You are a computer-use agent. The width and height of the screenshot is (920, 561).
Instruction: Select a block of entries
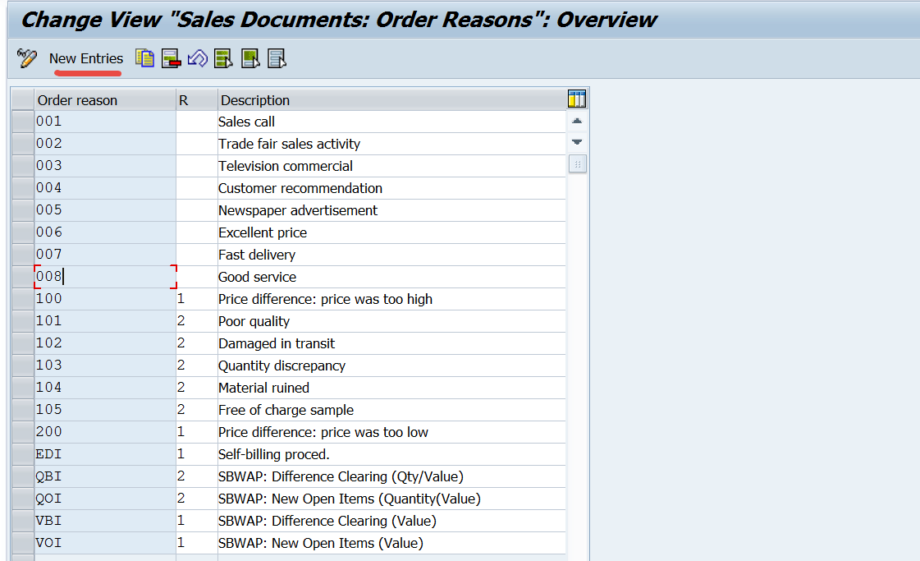(x=249, y=58)
